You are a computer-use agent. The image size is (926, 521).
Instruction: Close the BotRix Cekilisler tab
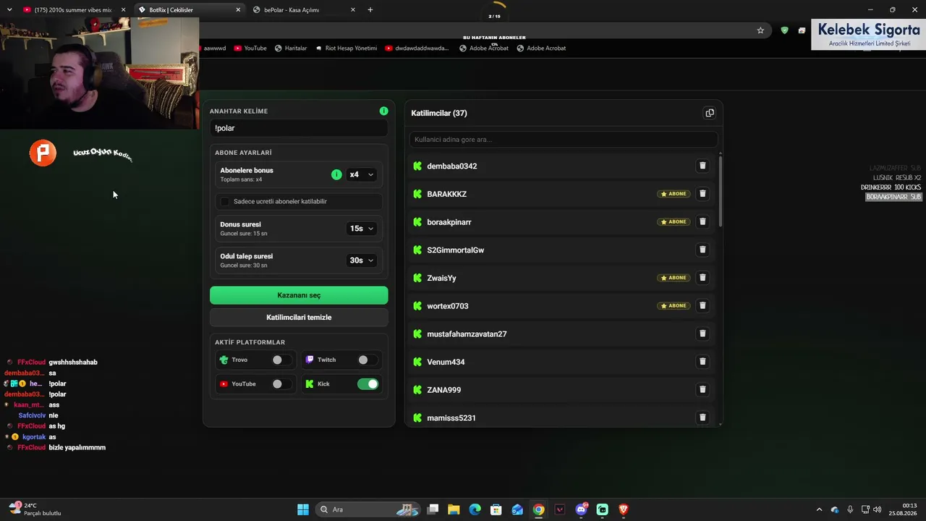[x=238, y=10]
